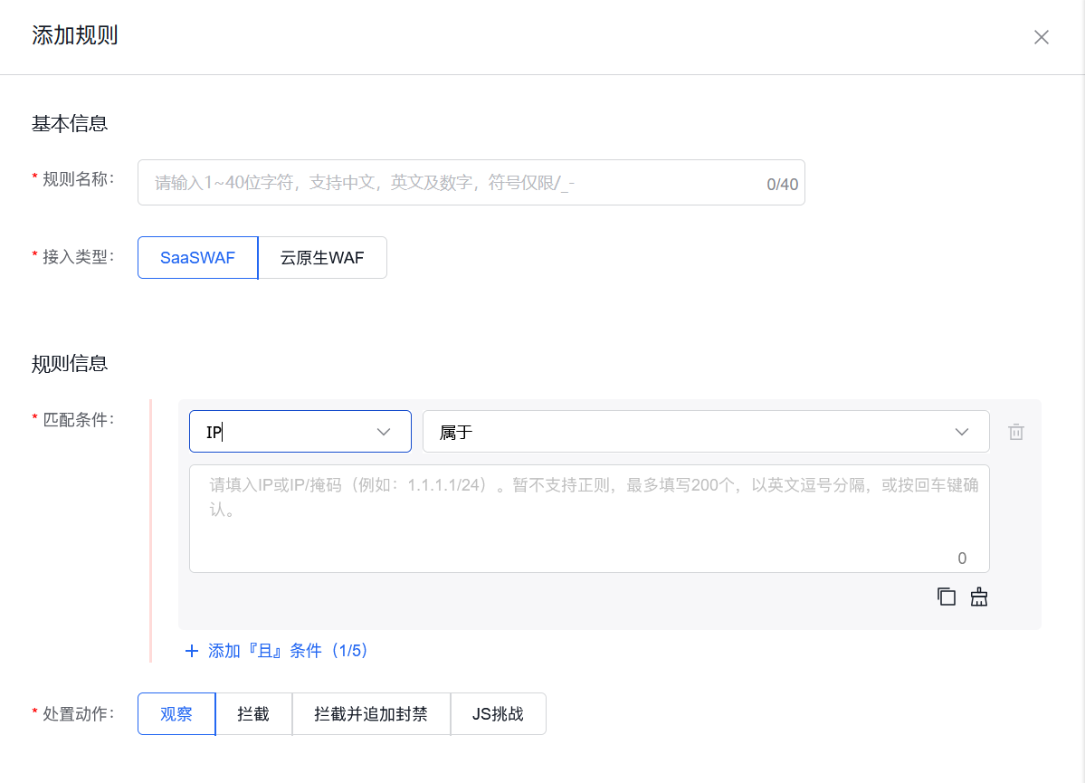This screenshot has height=783, width=1085.
Task: Click the 规则信息 section heading
Action: click(70, 363)
